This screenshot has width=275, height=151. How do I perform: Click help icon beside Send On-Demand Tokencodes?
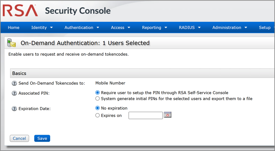pos(14,83)
